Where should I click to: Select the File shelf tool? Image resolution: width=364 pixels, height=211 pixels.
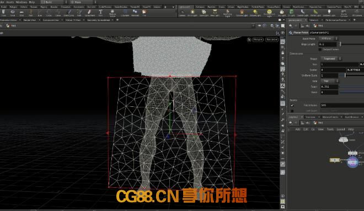tap(144, 13)
